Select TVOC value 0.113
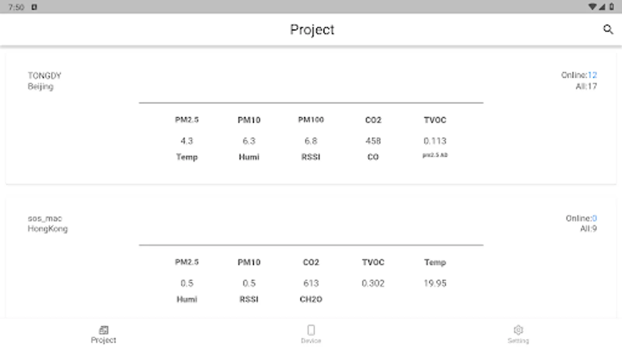Image resolution: width=622 pixels, height=350 pixels. (435, 141)
